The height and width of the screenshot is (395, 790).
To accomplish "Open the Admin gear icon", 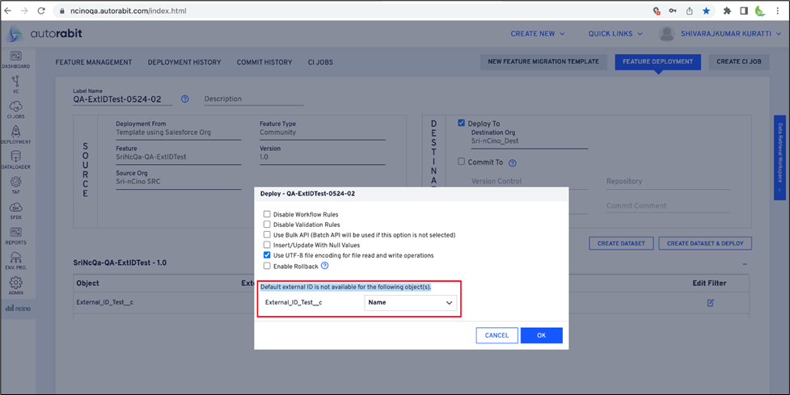I will point(15,284).
